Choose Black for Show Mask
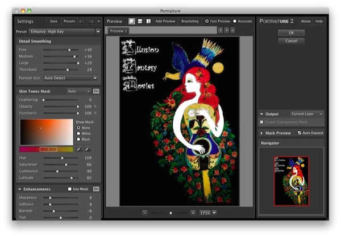The image size is (341, 237). point(78,139)
